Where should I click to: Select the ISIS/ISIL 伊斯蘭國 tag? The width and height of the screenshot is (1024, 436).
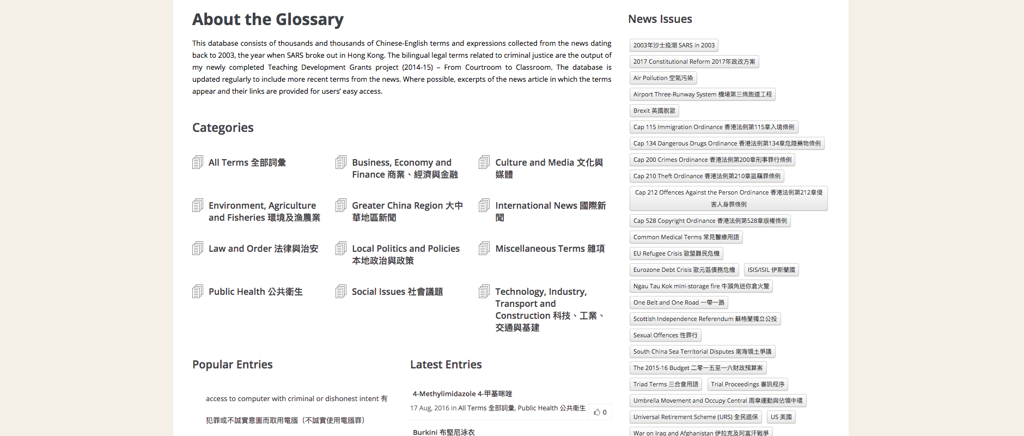(771, 270)
